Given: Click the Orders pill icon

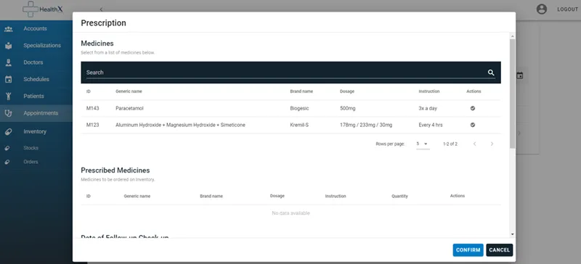Looking at the screenshot, I should pos(7,162).
